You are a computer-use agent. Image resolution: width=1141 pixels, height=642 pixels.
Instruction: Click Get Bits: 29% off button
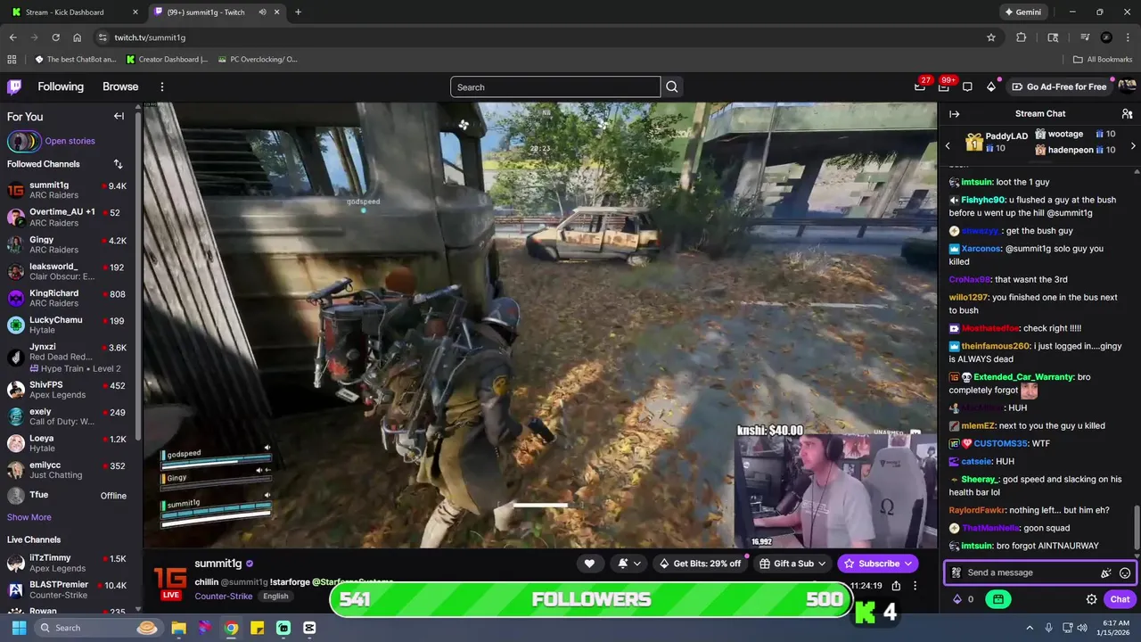coord(699,564)
